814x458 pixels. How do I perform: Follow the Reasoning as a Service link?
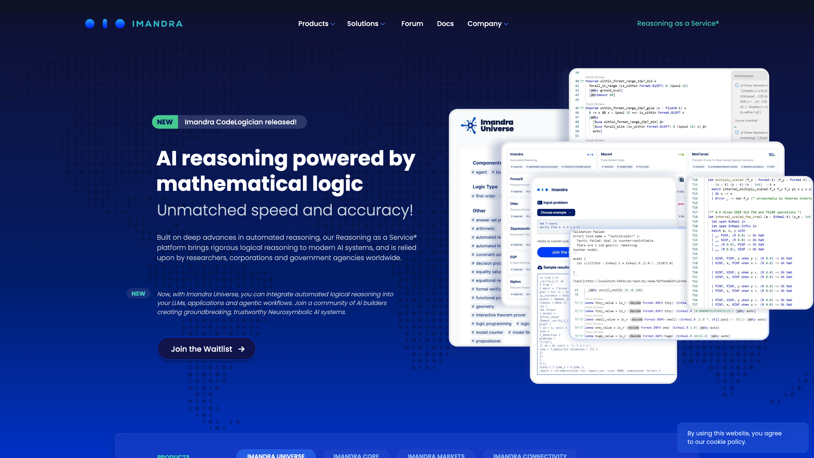pos(678,23)
